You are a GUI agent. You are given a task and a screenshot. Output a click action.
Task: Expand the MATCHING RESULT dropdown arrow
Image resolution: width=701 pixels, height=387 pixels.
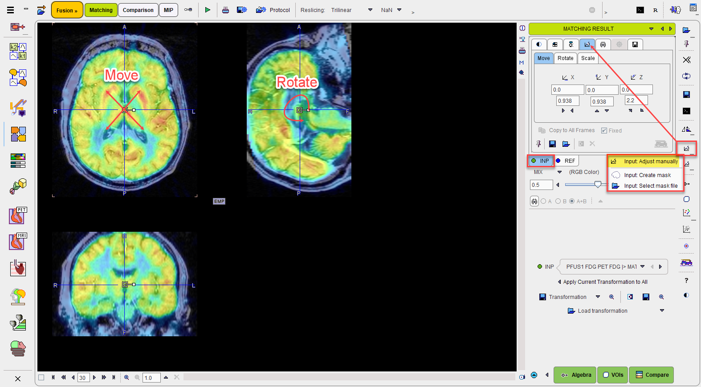[x=651, y=29]
